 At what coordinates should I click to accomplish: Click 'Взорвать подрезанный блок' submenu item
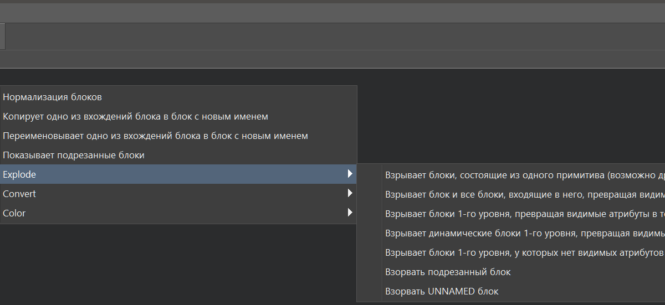click(448, 272)
